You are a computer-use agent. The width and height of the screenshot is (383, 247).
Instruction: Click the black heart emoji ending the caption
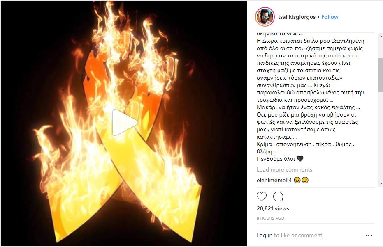tap(300, 159)
